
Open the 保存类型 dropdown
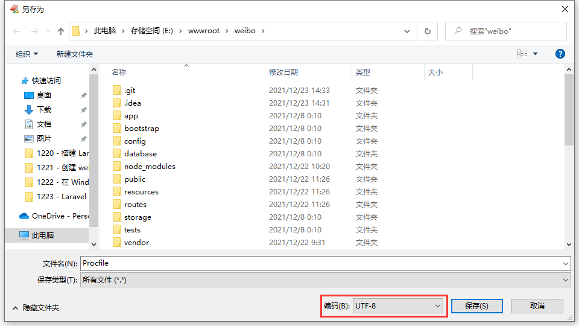325,280
